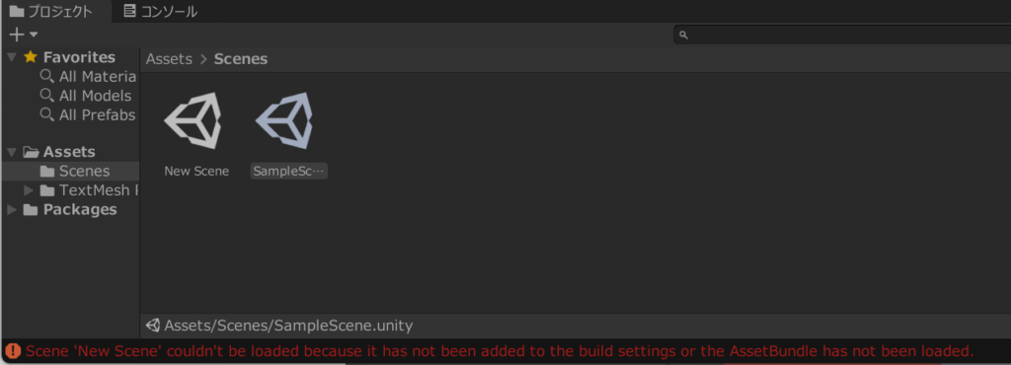Click the All Models search icon

click(47, 96)
